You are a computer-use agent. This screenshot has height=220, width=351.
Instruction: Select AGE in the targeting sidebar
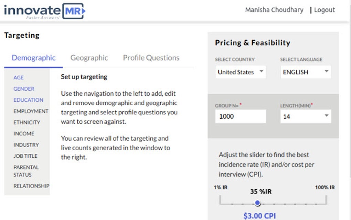click(18, 78)
